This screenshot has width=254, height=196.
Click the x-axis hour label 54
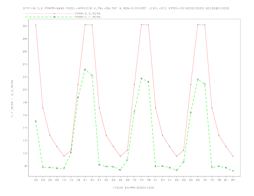point(163,180)
